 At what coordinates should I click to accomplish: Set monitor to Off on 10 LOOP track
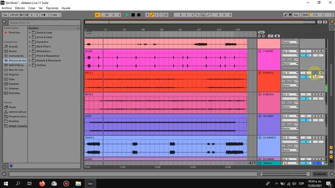click(296, 124)
